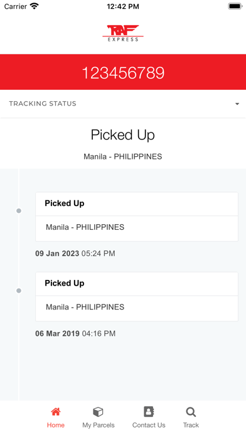Tap the Track magnifier icon
The width and height of the screenshot is (246, 437).
pos(191,412)
